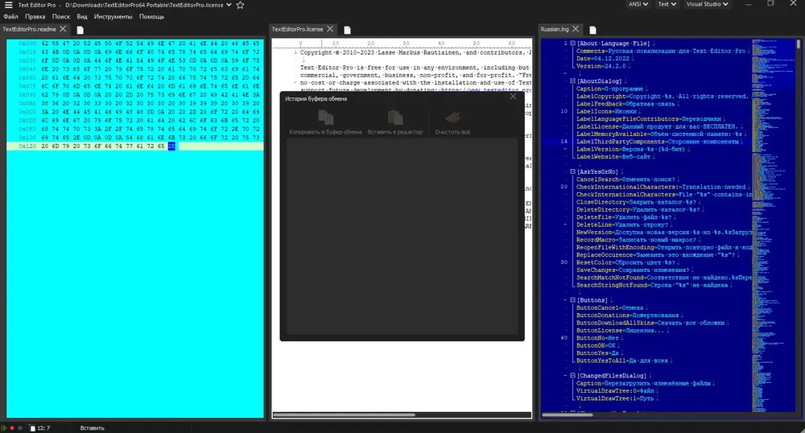Click line VirtualDrawTree:0=Файл
805x433 pixels.
(615, 391)
